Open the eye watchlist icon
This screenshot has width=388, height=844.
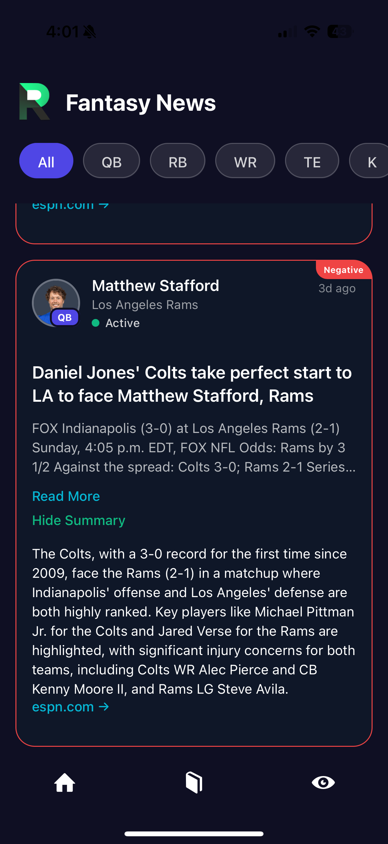(x=323, y=783)
